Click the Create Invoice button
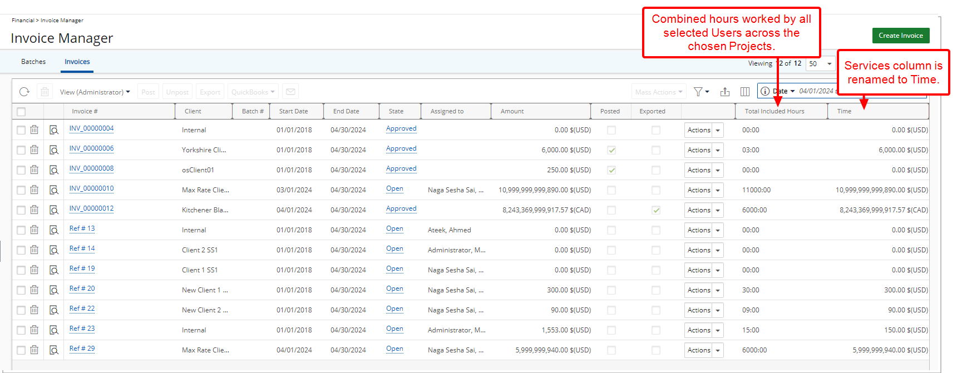Viewport: 957px width, 373px height. (901, 36)
